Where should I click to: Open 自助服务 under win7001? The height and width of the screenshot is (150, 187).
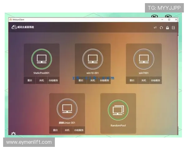[156, 80]
